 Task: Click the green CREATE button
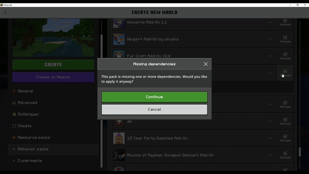pyautogui.click(x=53, y=65)
